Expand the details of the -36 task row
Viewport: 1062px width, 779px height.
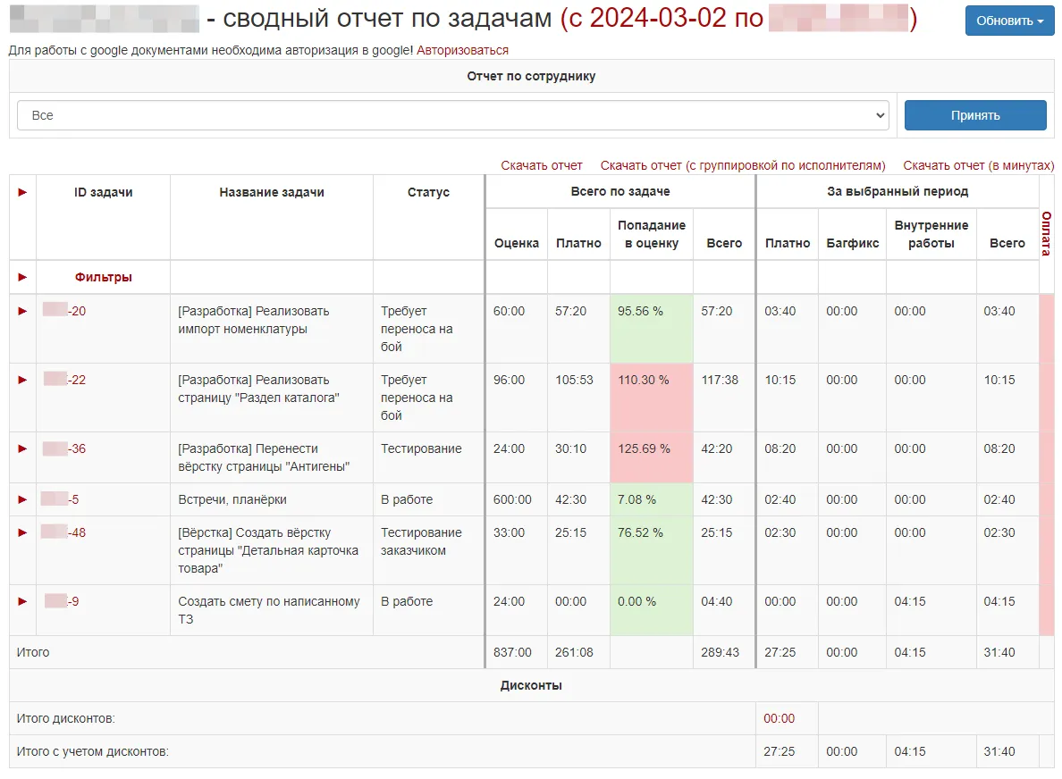tap(21, 448)
